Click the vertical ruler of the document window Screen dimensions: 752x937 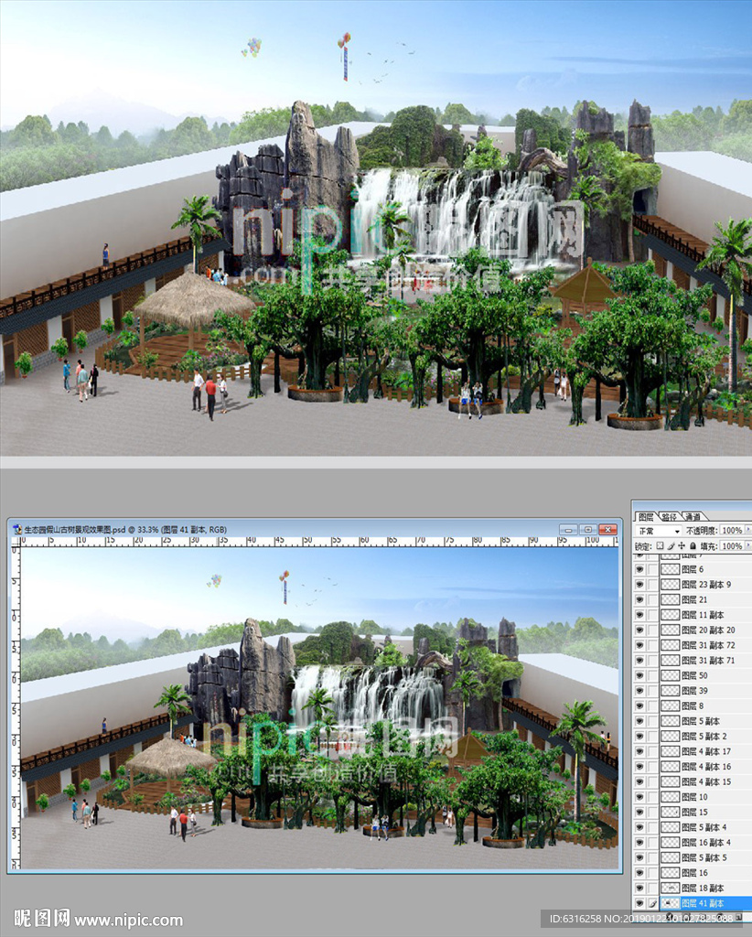(15, 708)
